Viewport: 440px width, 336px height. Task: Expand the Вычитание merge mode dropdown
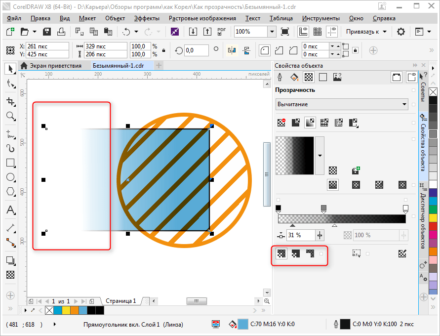pos(404,104)
